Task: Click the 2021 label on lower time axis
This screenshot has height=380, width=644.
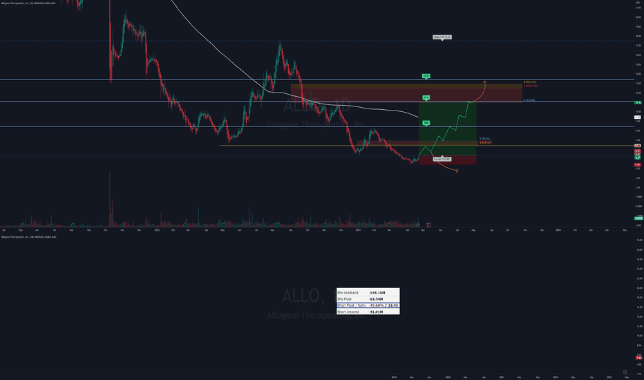Action: tap(502, 377)
